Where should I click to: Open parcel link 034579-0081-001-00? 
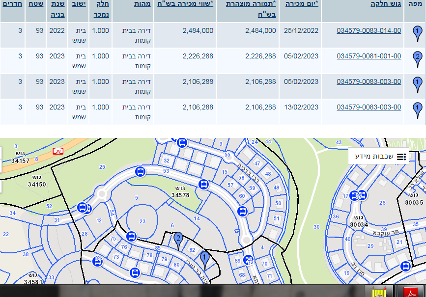click(369, 56)
